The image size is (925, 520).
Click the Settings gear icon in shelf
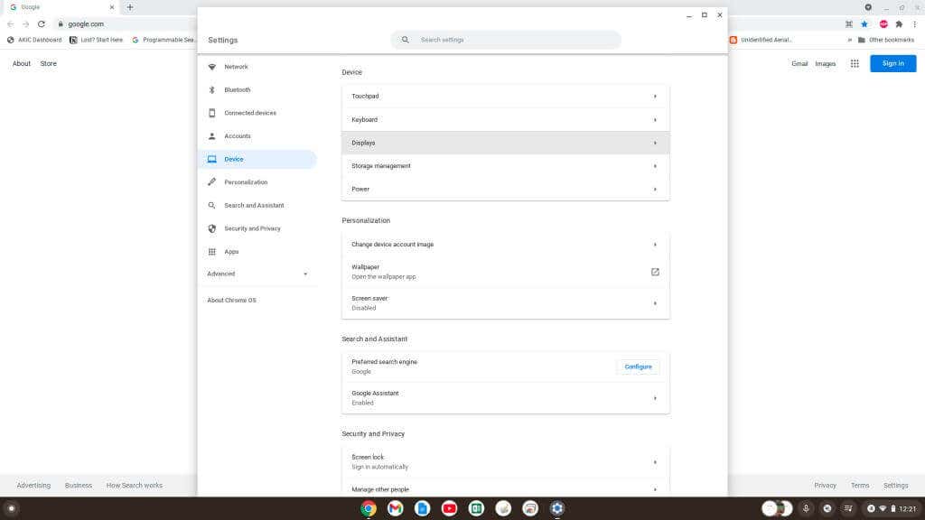point(556,508)
